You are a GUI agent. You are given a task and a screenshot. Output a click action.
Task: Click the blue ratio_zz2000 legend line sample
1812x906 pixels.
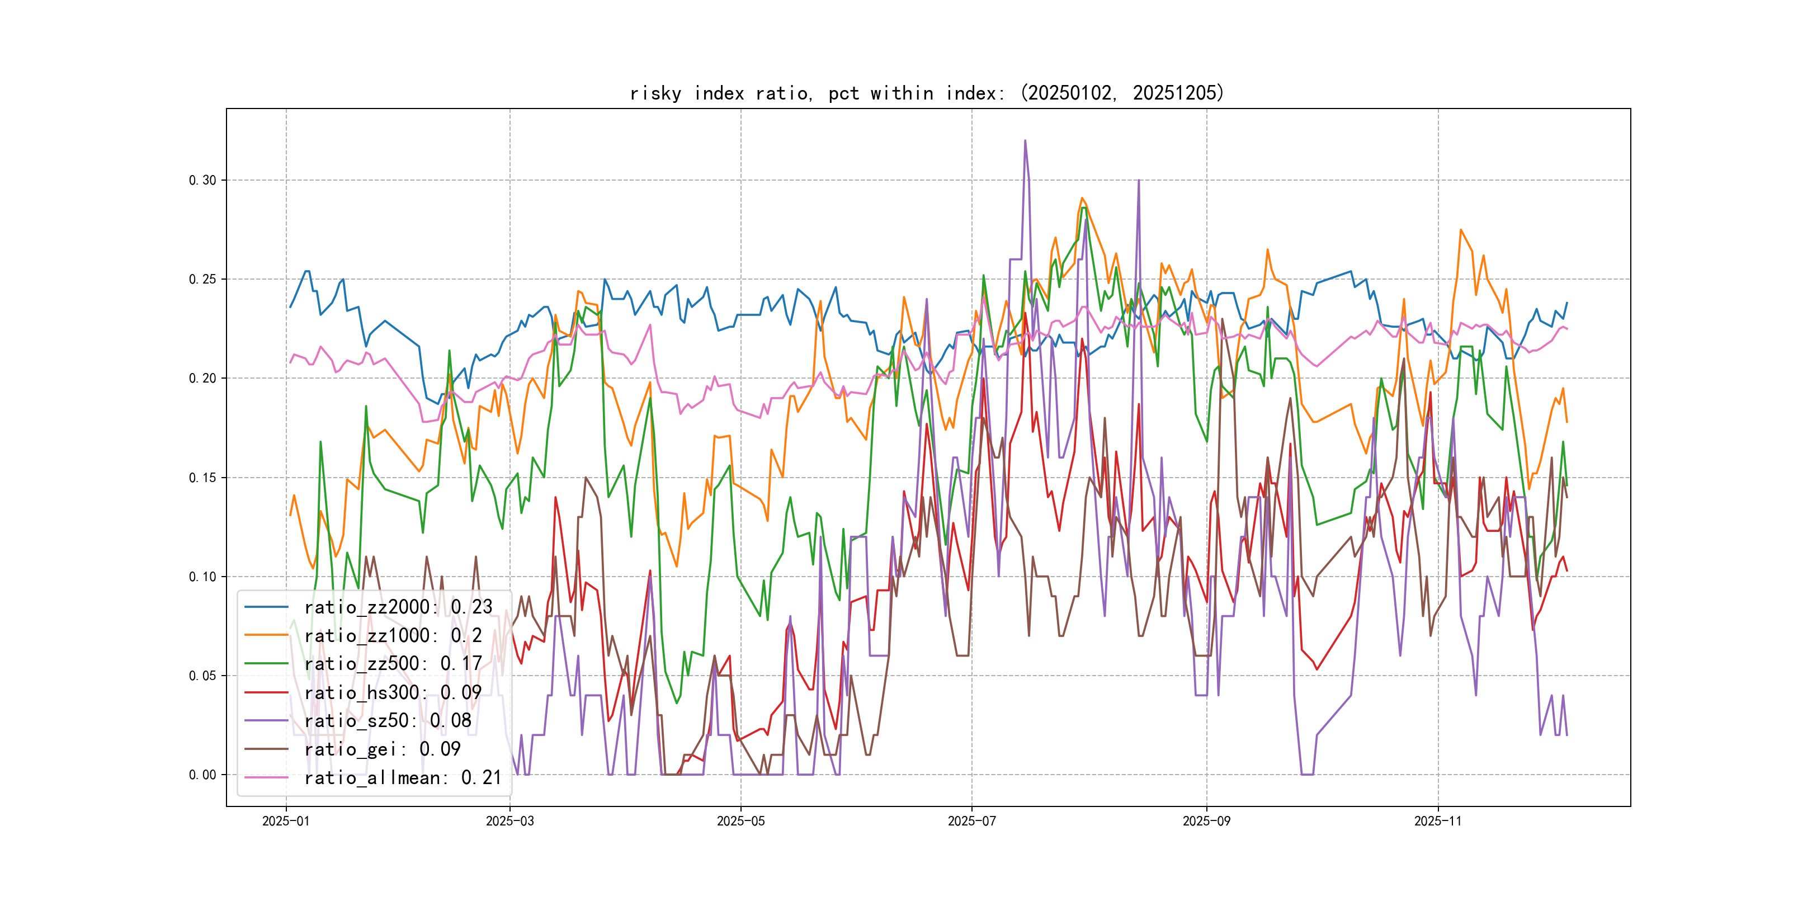(266, 606)
